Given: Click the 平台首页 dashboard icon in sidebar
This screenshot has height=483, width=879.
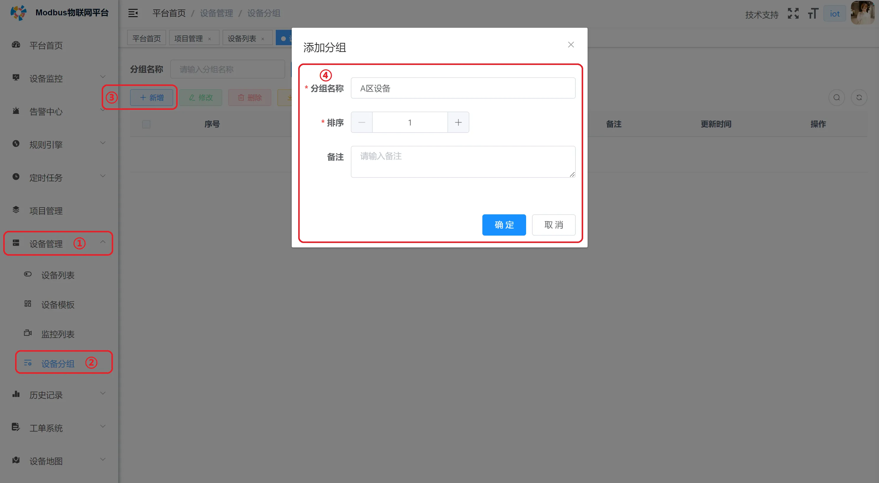Looking at the screenshot, I should click(x=16, y=45).
